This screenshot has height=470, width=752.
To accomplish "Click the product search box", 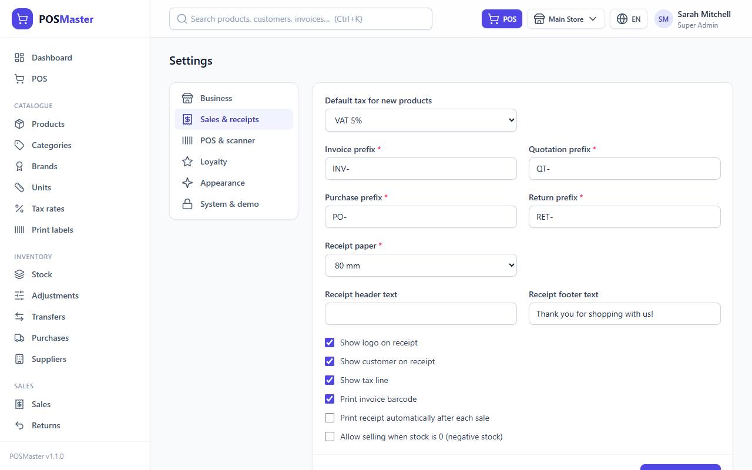I will [301, 19].
